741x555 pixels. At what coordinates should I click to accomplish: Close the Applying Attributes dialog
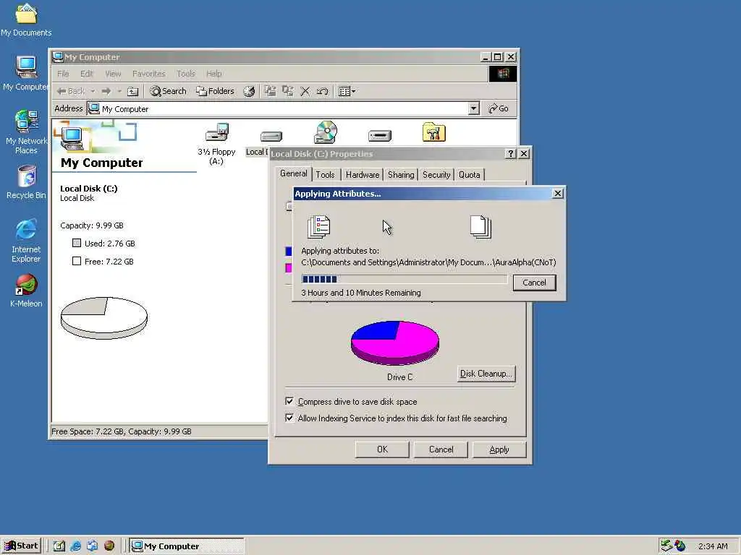[x=558, y=194]
